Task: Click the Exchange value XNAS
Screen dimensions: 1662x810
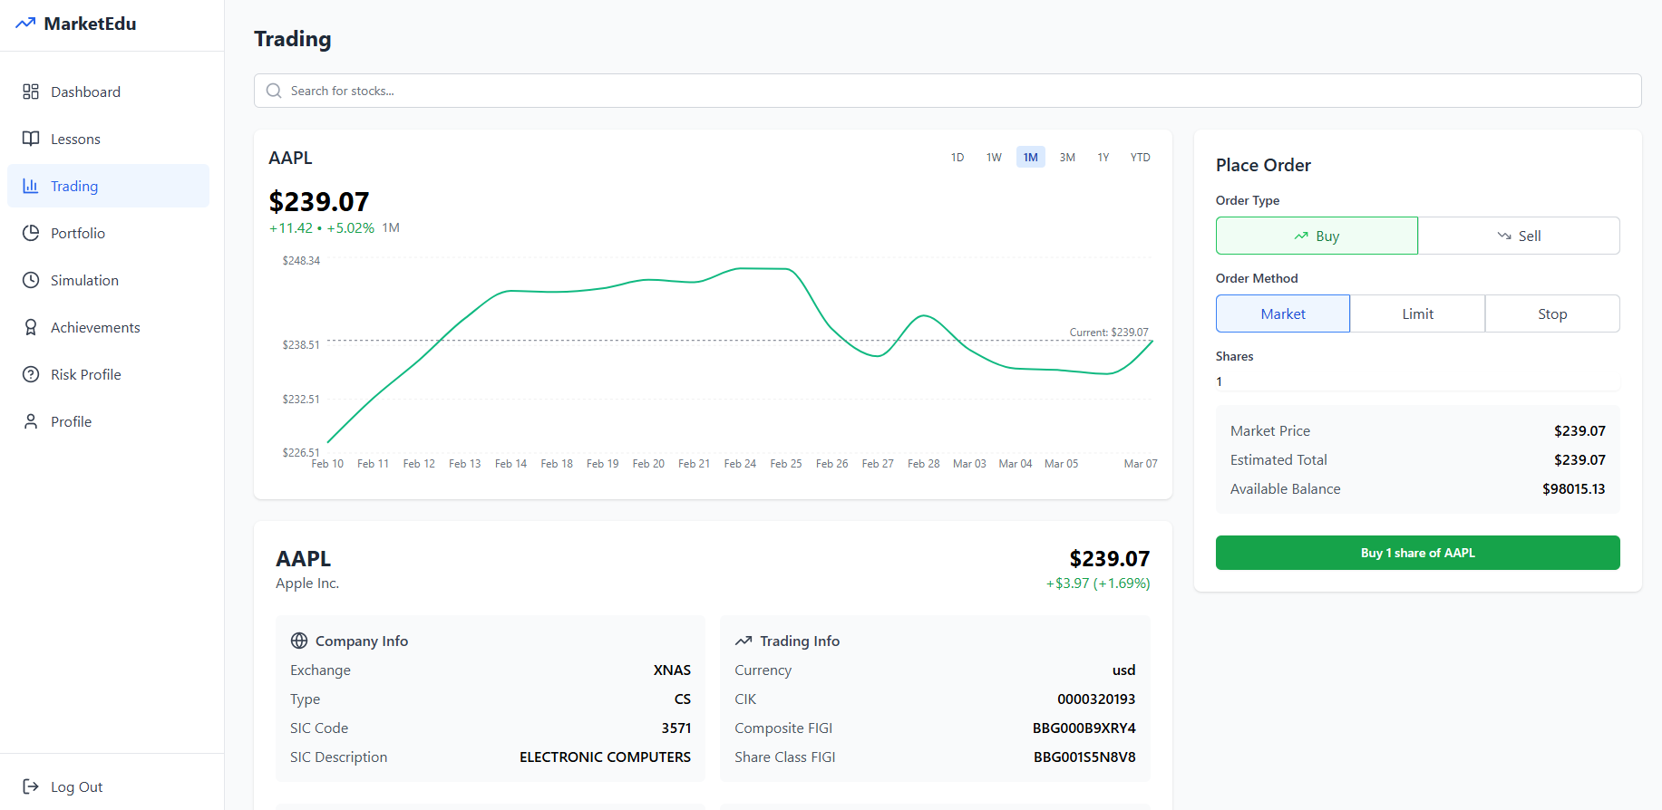Action: pyautogui.click(x=672, y=670)
